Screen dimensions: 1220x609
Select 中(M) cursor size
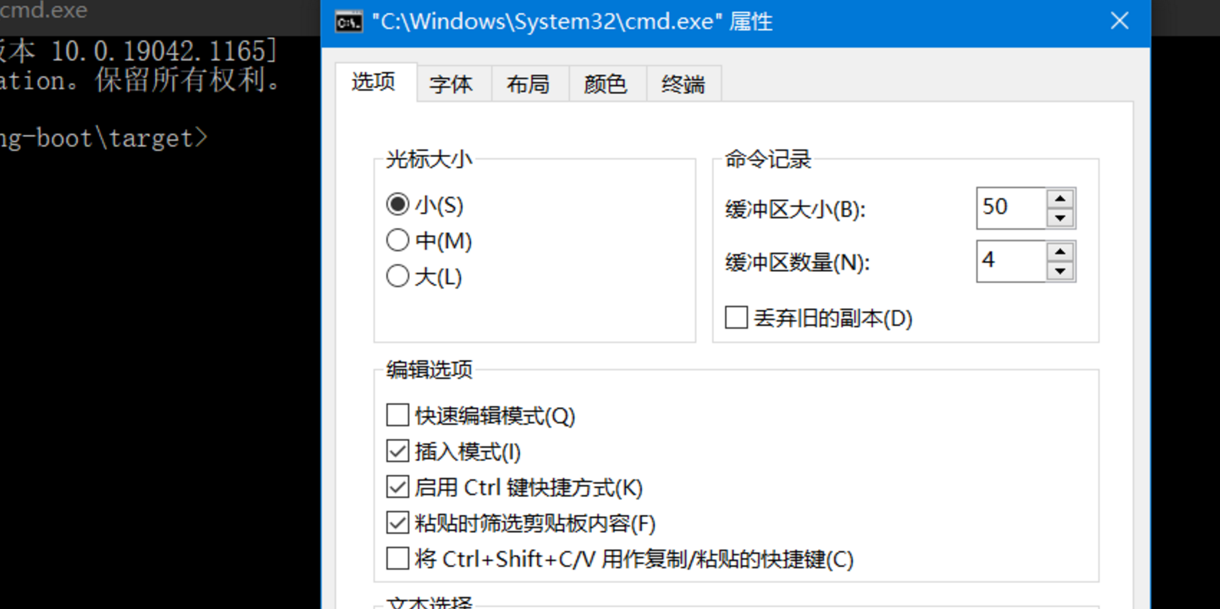pyautogui.click(x=398, y=240)
